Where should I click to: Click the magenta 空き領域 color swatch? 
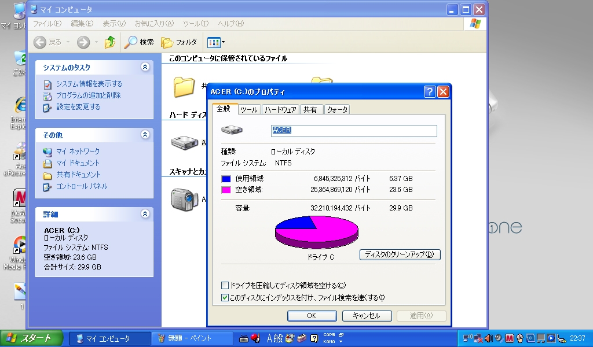(226, 190)
